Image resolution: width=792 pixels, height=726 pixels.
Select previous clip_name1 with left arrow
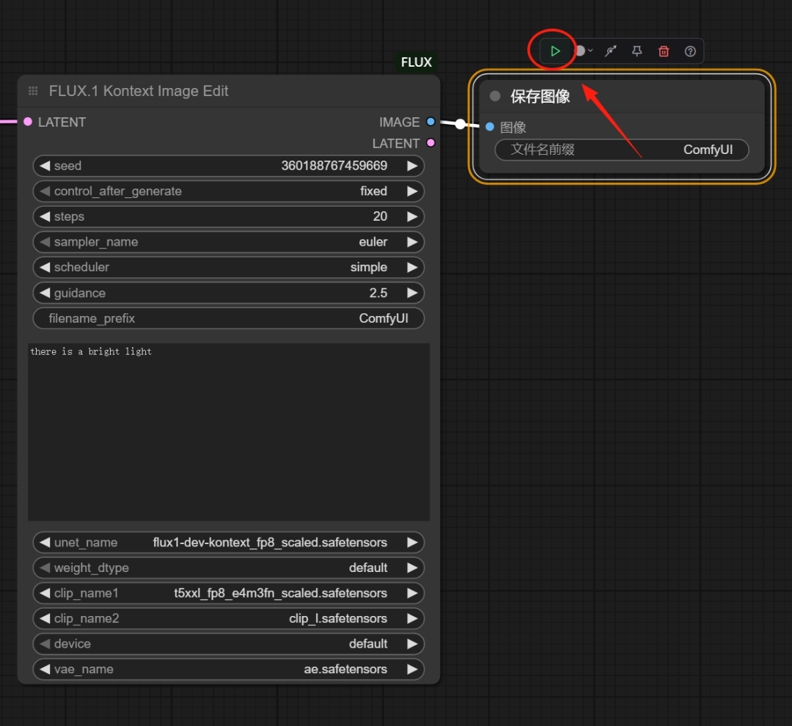coord(45,593)
